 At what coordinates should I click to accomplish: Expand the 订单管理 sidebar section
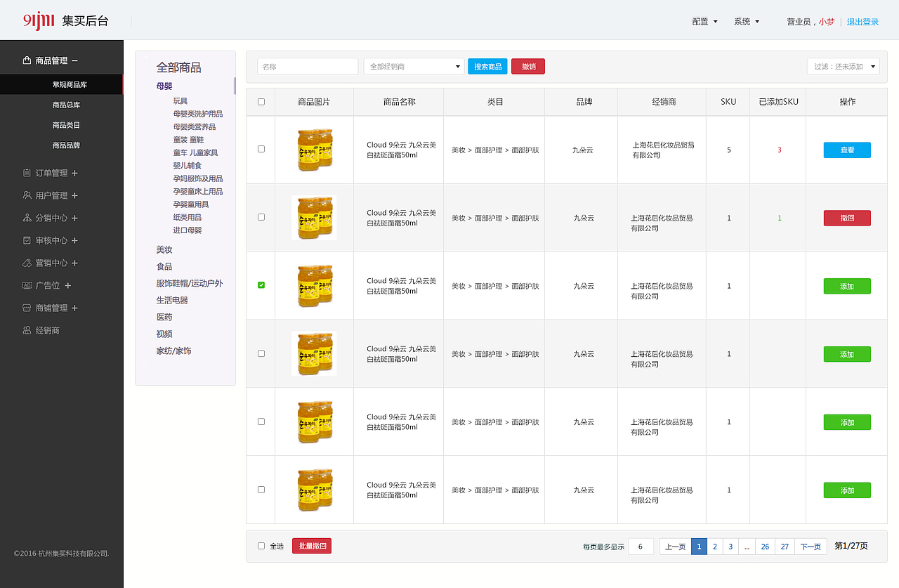[x=75, y=173]
